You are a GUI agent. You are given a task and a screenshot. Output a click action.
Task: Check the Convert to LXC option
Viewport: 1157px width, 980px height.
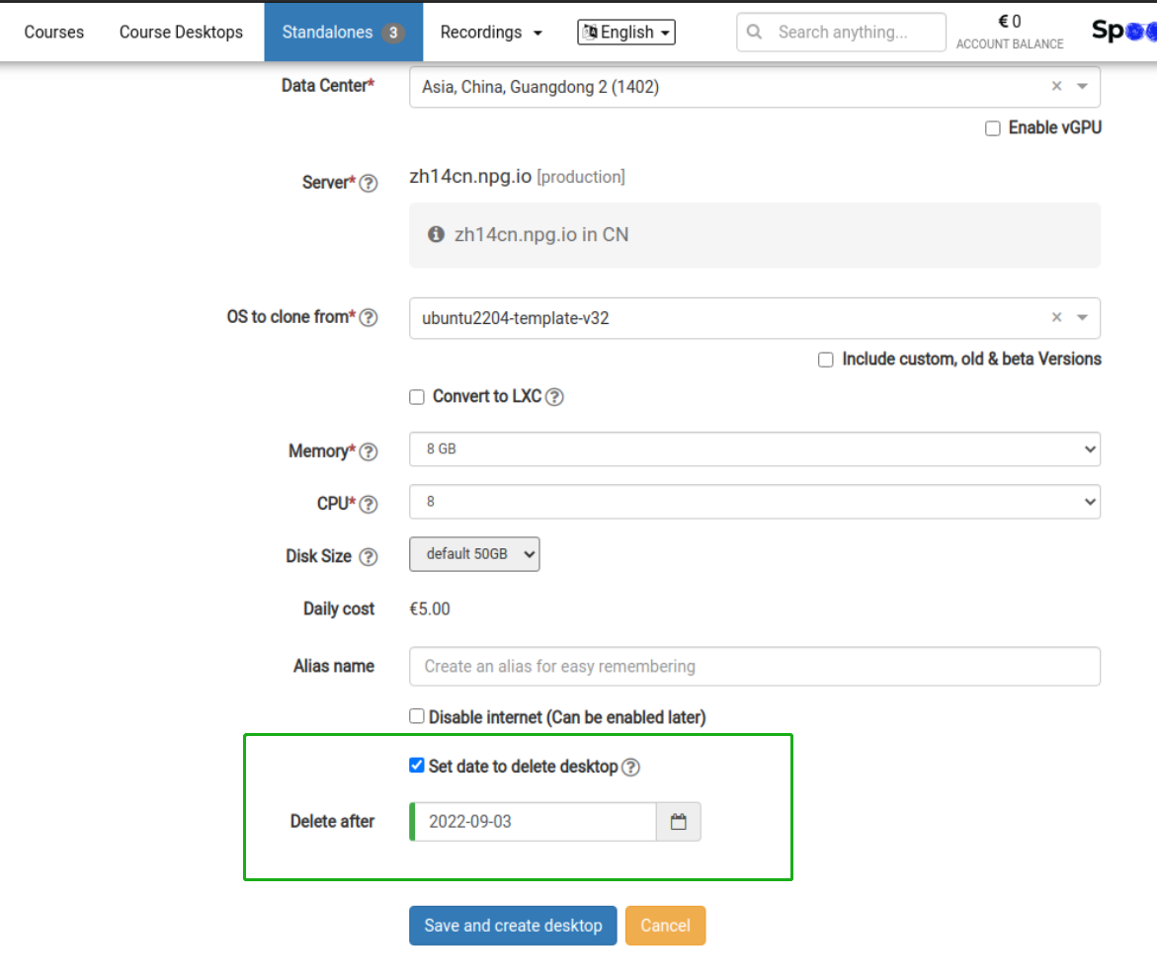[x=417, y=397]
